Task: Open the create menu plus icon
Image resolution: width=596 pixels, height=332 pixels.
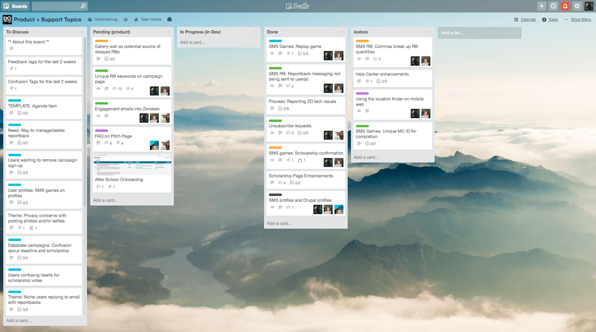Action: [541, 6]
